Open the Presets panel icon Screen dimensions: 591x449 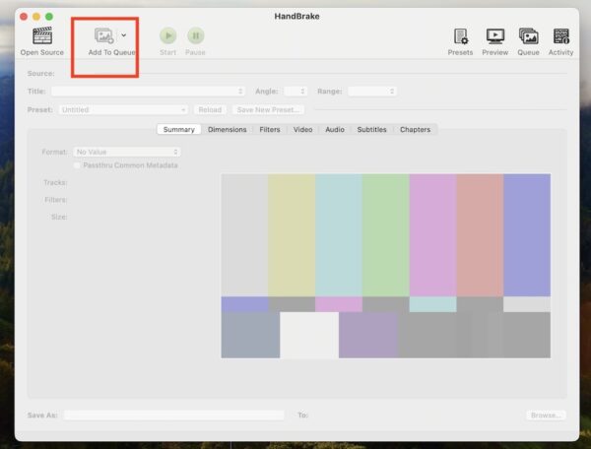coord(460,35)
